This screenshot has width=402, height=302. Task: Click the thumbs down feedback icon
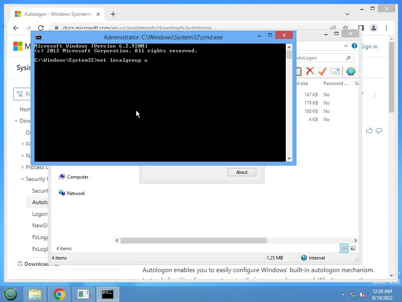[379, 131]
